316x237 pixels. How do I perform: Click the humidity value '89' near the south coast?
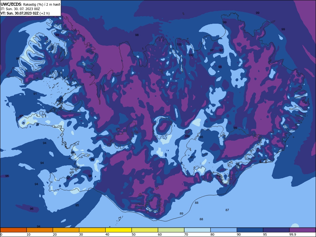181,213
